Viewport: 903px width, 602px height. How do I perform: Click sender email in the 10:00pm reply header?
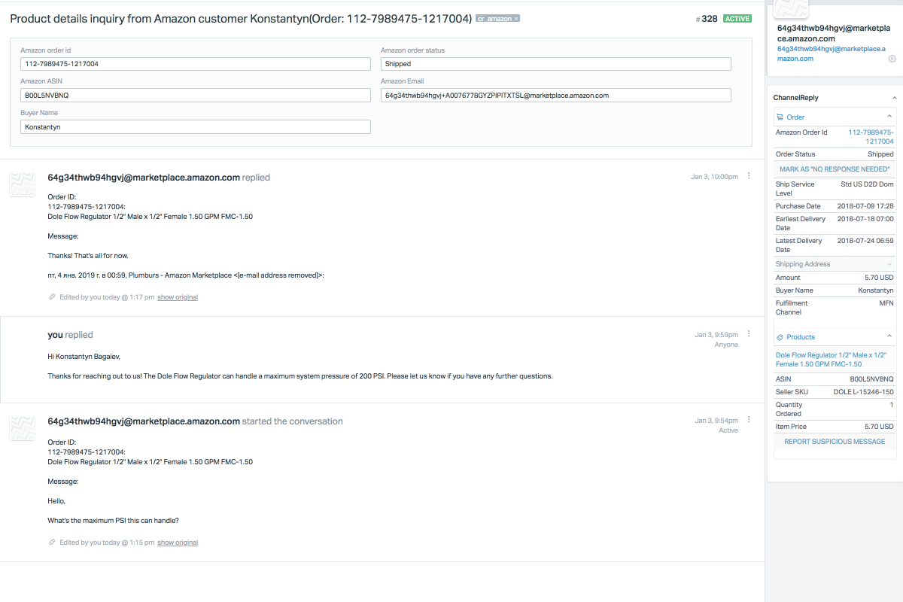point(144,178)
